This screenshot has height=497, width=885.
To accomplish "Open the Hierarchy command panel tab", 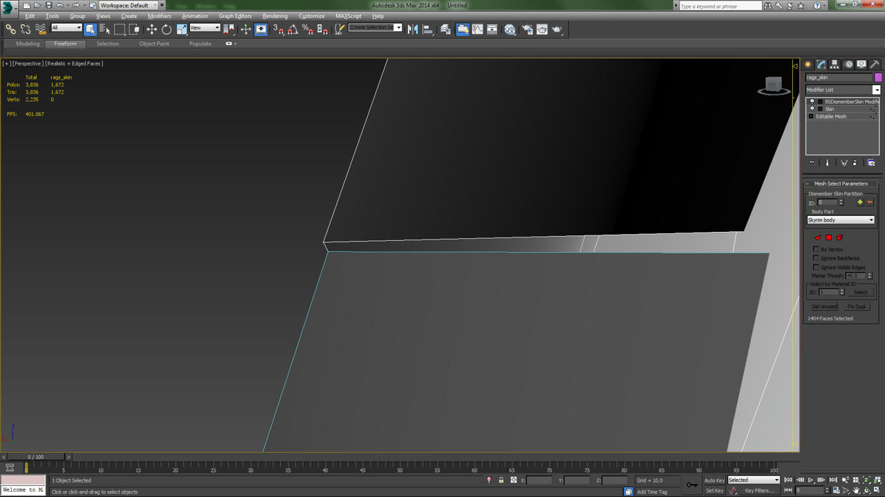I will (835, 64).
